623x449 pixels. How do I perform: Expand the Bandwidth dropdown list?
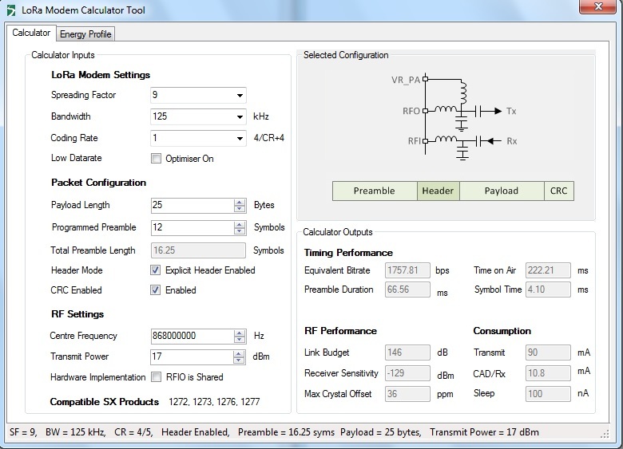240,116
